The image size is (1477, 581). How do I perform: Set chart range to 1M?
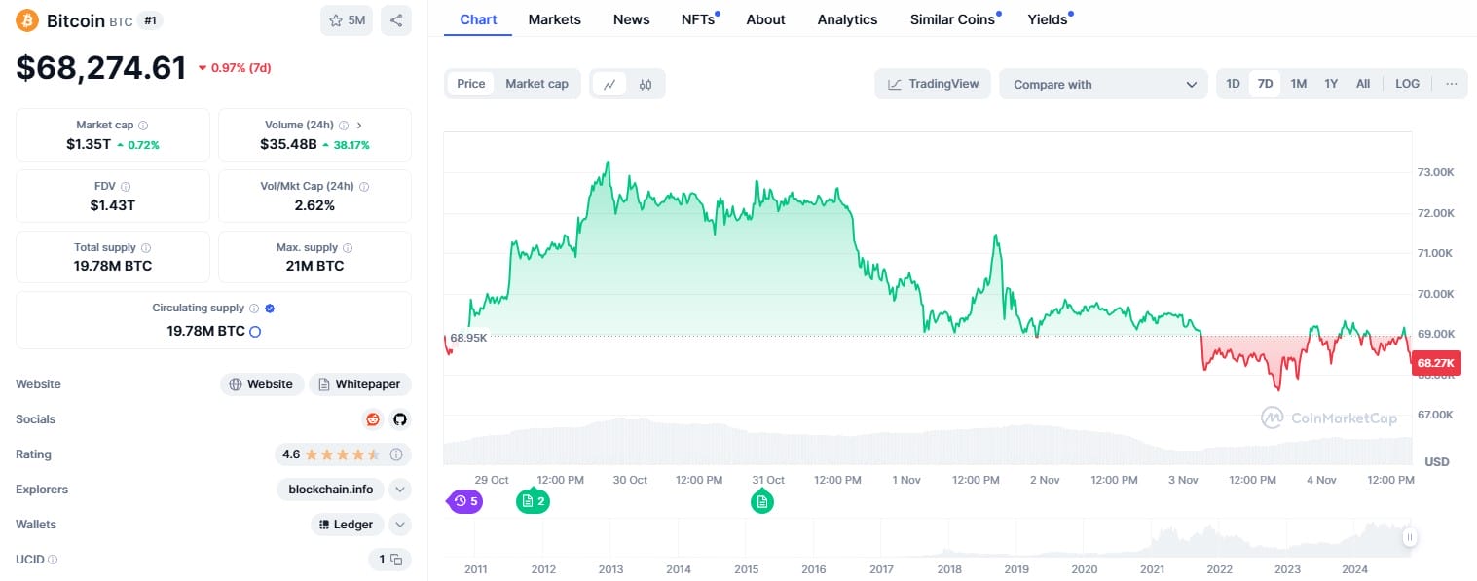pos(1298,84)
